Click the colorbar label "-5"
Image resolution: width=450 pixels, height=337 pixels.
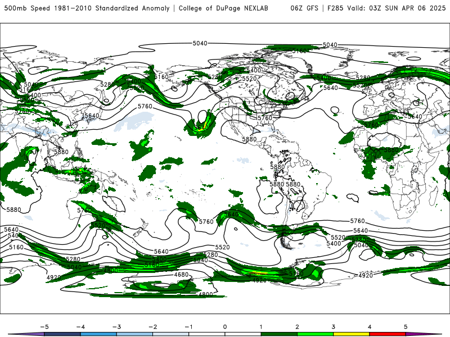(44, 327)
